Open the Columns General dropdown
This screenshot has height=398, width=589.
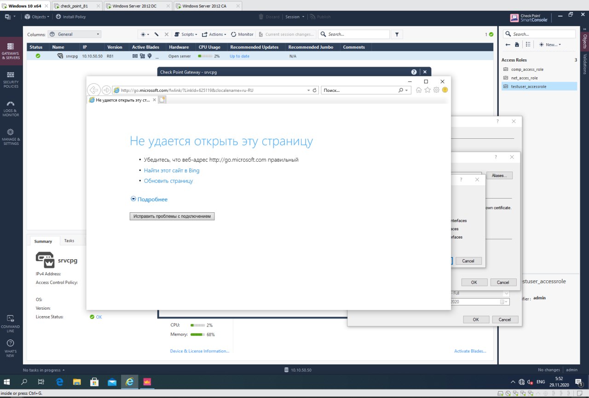[x=75, y=34]
